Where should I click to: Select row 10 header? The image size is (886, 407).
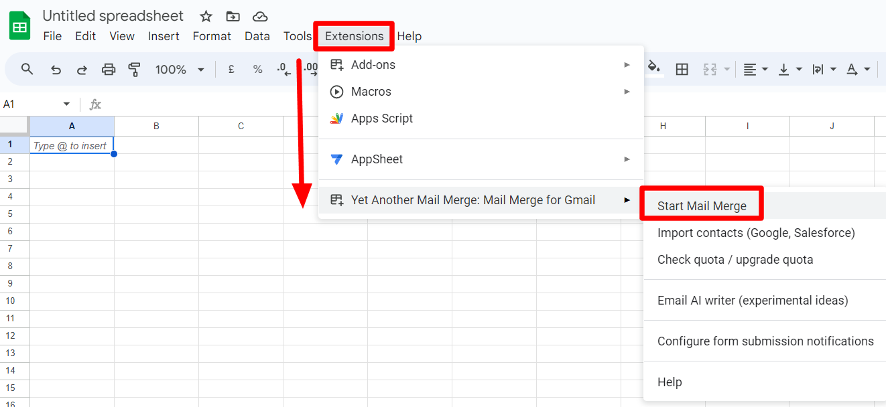[x=10, y=301]
